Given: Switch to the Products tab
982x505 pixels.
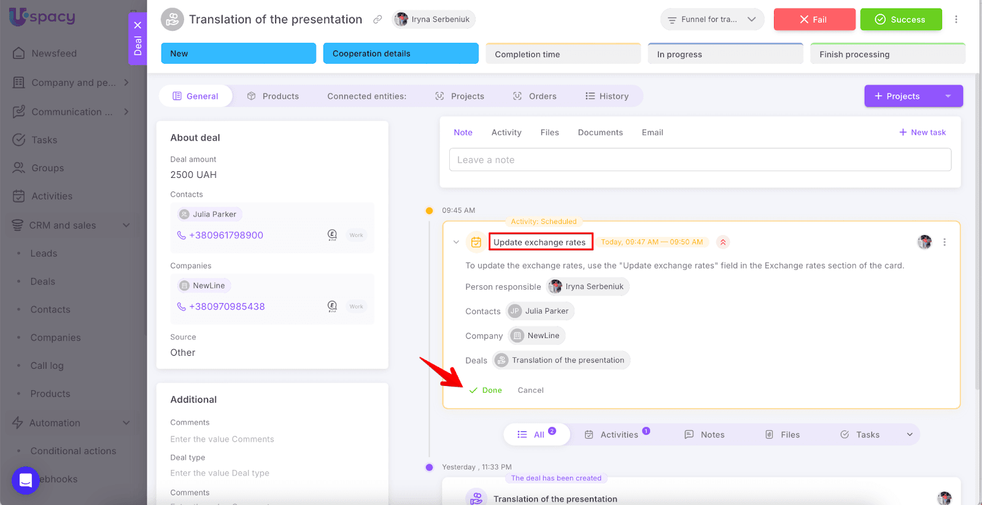Looking at the screenshot, I should (273, 96).
